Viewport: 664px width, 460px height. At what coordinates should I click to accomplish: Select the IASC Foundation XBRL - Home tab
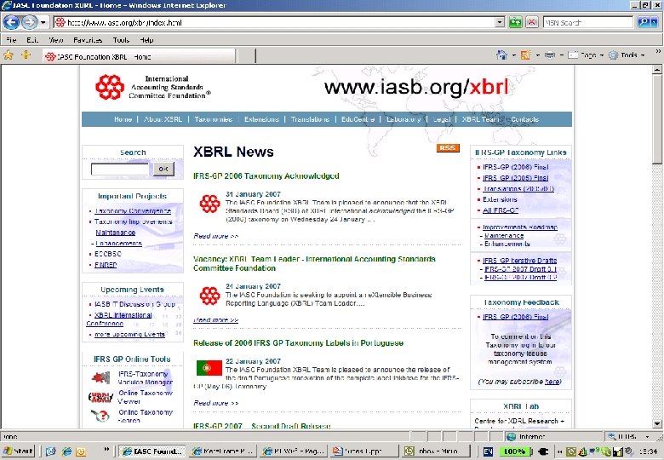click(139, 56)
